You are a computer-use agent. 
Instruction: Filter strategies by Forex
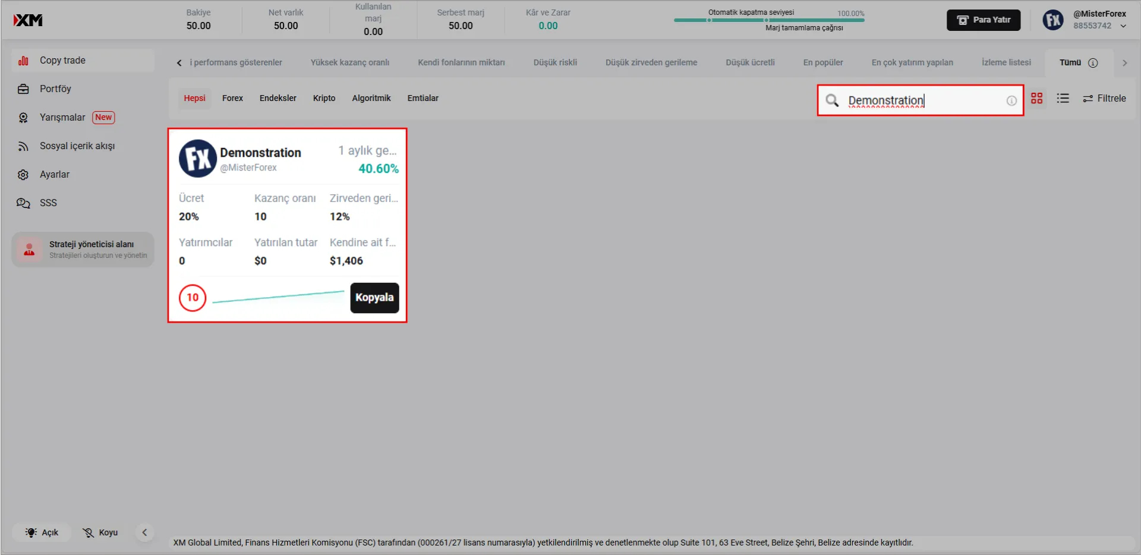click(x=232, y=99)
